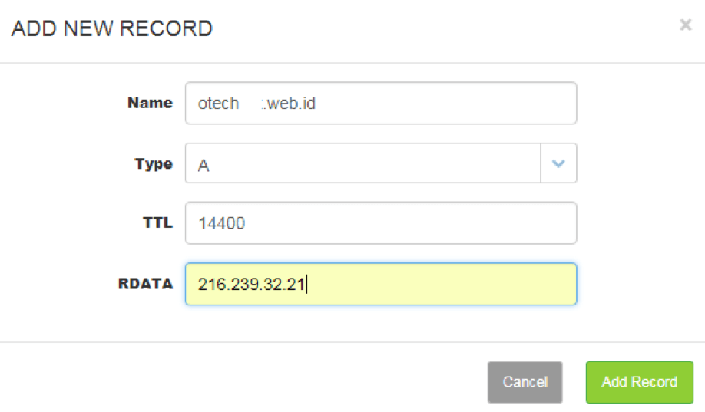Click the ".web.id" text in Name
Screen dimensions: 705x412
(x=289, y=104)
